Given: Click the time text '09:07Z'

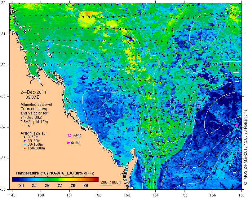Looking at the screenshot, I should coord(32,97).
